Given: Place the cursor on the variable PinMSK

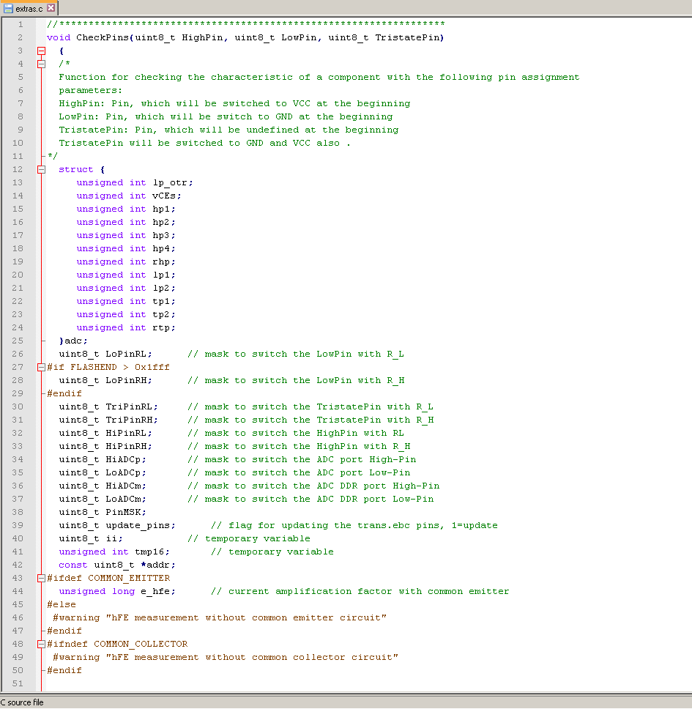Looking at the screenshot, I should click(x=126, y=512).
